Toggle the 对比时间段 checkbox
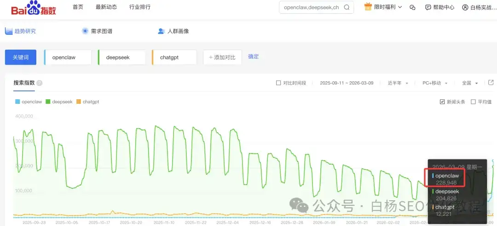This screenshot has width=497, height=226. [x=278, y=83]
